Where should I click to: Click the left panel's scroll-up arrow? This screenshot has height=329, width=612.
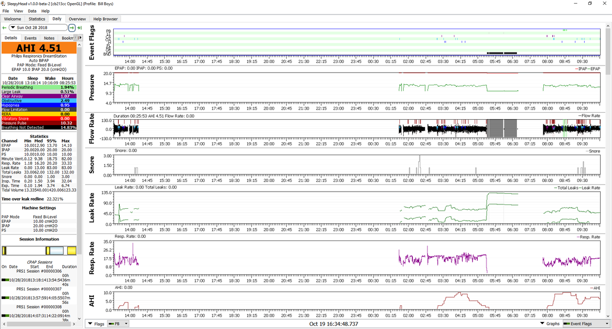79,45
